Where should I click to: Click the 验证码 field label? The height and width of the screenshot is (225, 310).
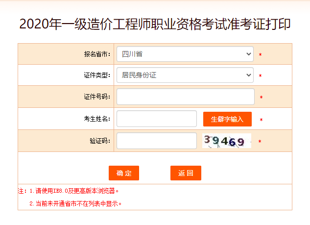pyautogui.click(x=100, y=141)
